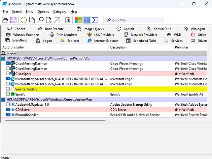
Task: Sort by the Description column header
Action: coord(141,47)
